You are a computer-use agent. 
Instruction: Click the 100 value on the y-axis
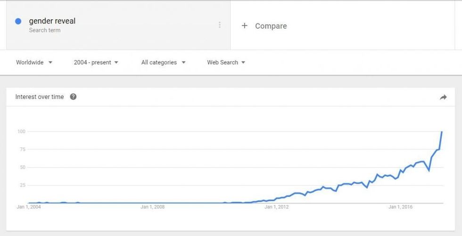pos(21,131)
